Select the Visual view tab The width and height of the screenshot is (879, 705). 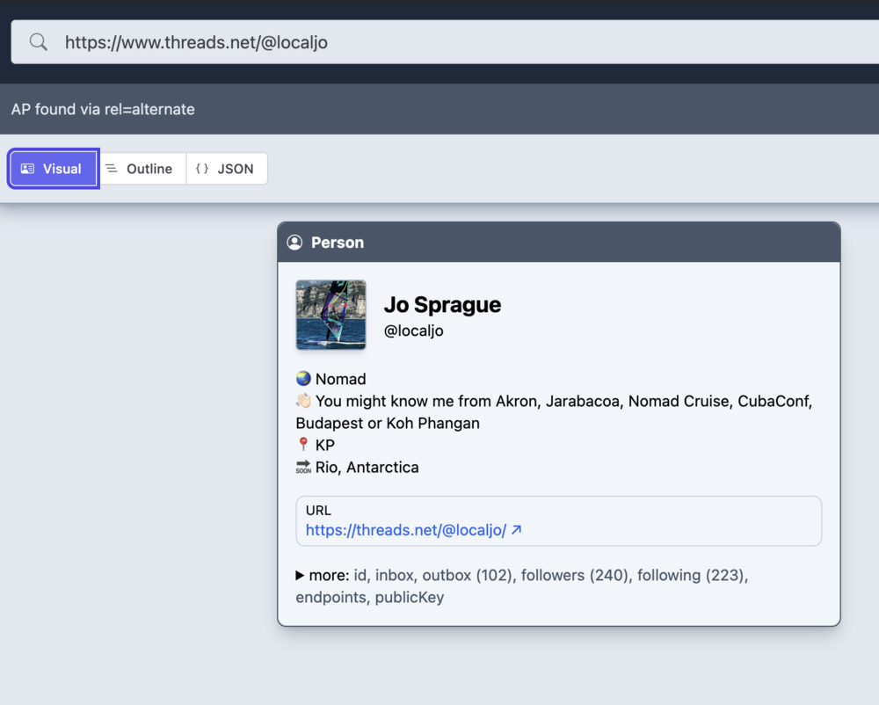[53, 169]
